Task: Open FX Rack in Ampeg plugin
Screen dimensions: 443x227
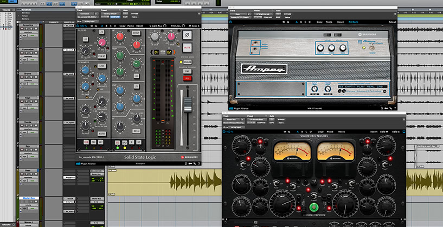Action: [x=353, y=22]
